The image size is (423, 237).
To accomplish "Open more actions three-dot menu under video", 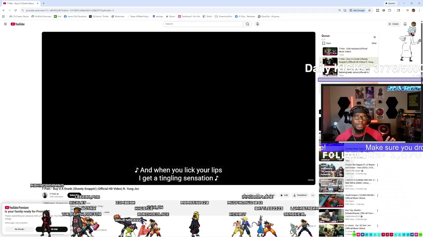I will 313,195.
